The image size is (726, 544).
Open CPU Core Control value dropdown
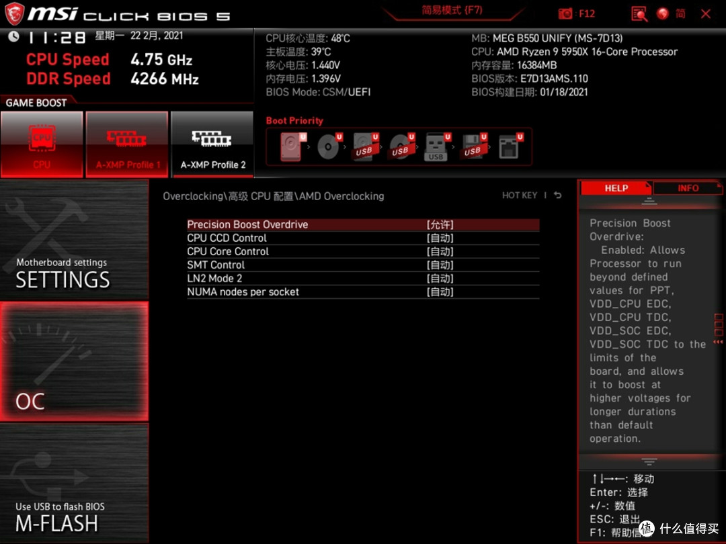point(440,252)
